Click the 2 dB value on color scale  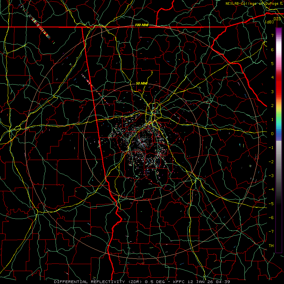coord(272,106)
